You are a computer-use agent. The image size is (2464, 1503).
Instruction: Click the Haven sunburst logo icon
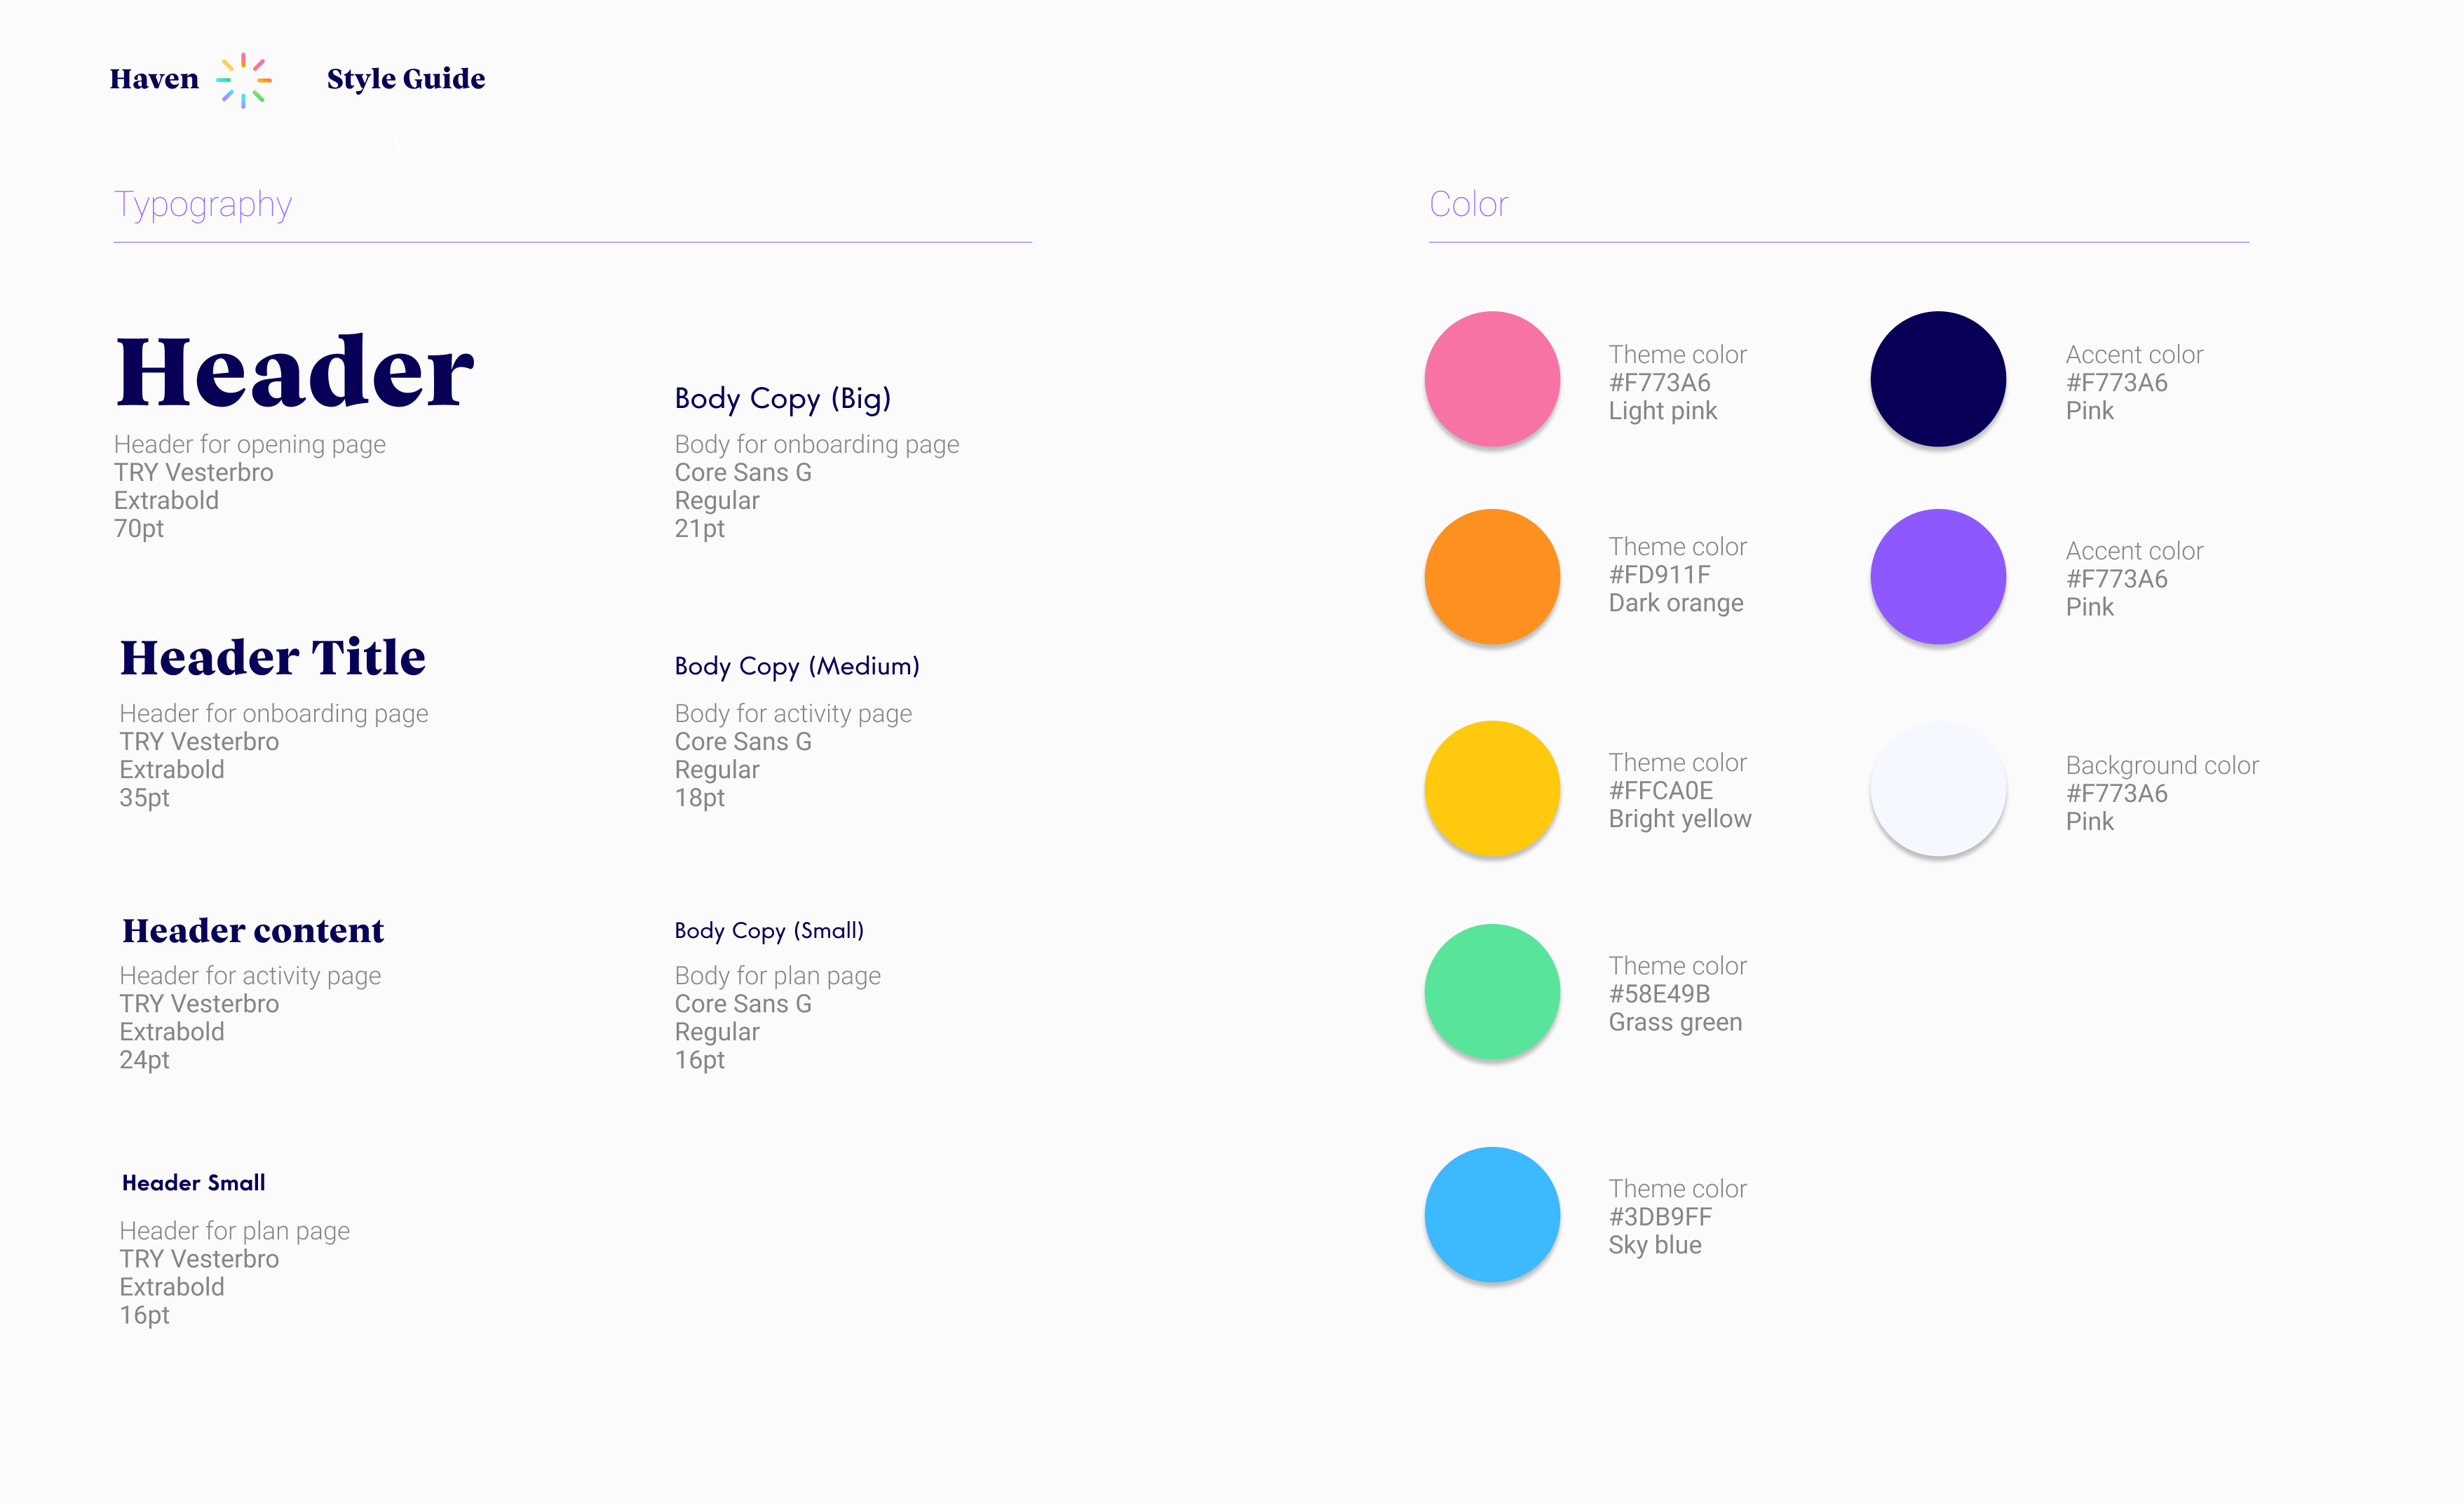pyautogui.click(x=244, y=80)
